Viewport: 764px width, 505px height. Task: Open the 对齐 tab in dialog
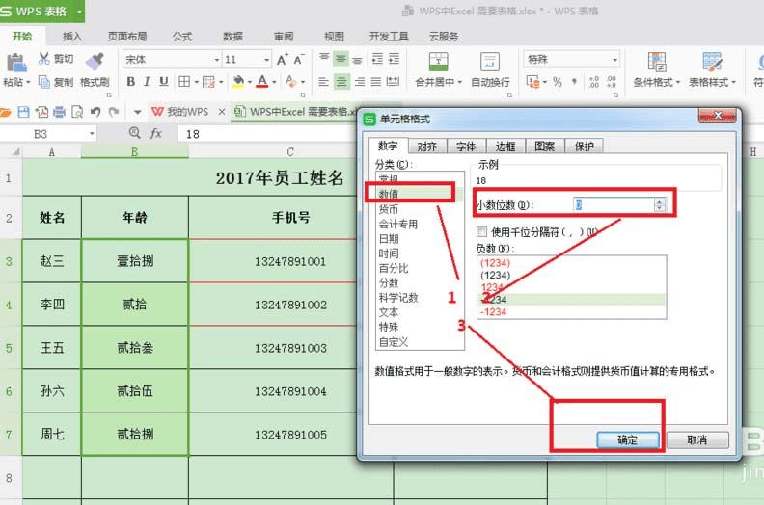427,146
